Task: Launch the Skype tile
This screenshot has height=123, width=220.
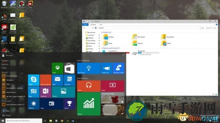Action: (x=34, y=80)
